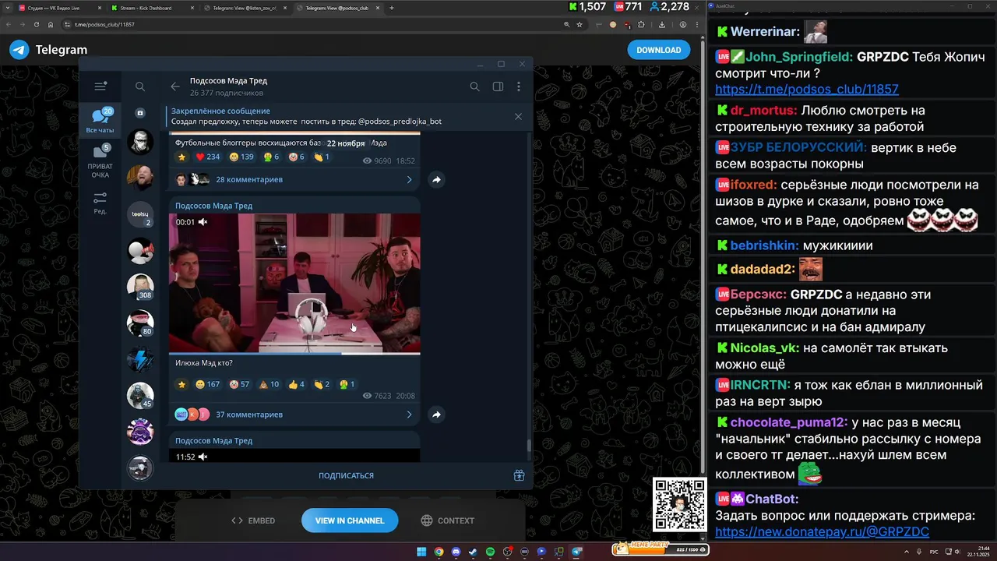
Task: Click the Windows Start button
Action: coord(421,552)
